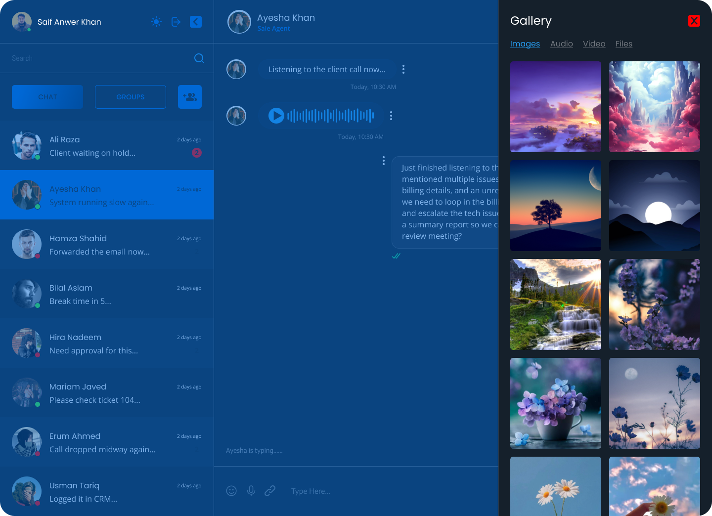Open the Hira Nadeem chat
Viewport: 712px width, 516px height.
coord(107,343)
